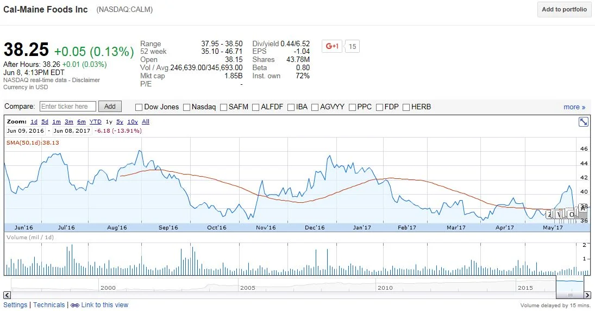Screen dimensions: 595x311
Task: Grab the timeline range selector handle
Action: 569,295
